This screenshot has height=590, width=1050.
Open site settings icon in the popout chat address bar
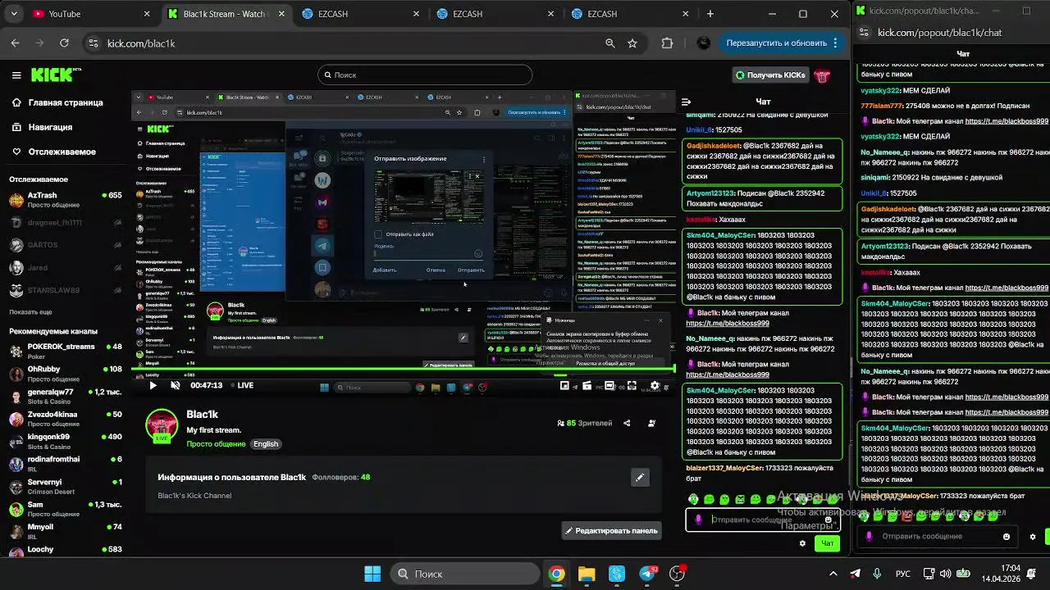coord(864,33)
